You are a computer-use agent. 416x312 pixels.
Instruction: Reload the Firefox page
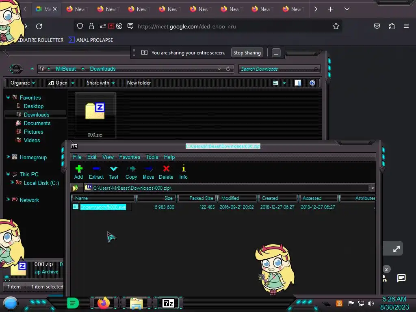(x=39, y=26)
